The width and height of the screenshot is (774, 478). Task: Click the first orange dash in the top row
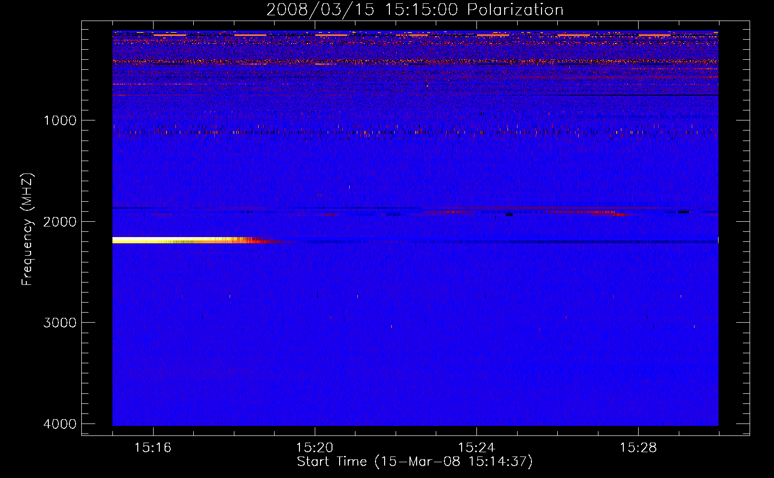click(170, 35)
